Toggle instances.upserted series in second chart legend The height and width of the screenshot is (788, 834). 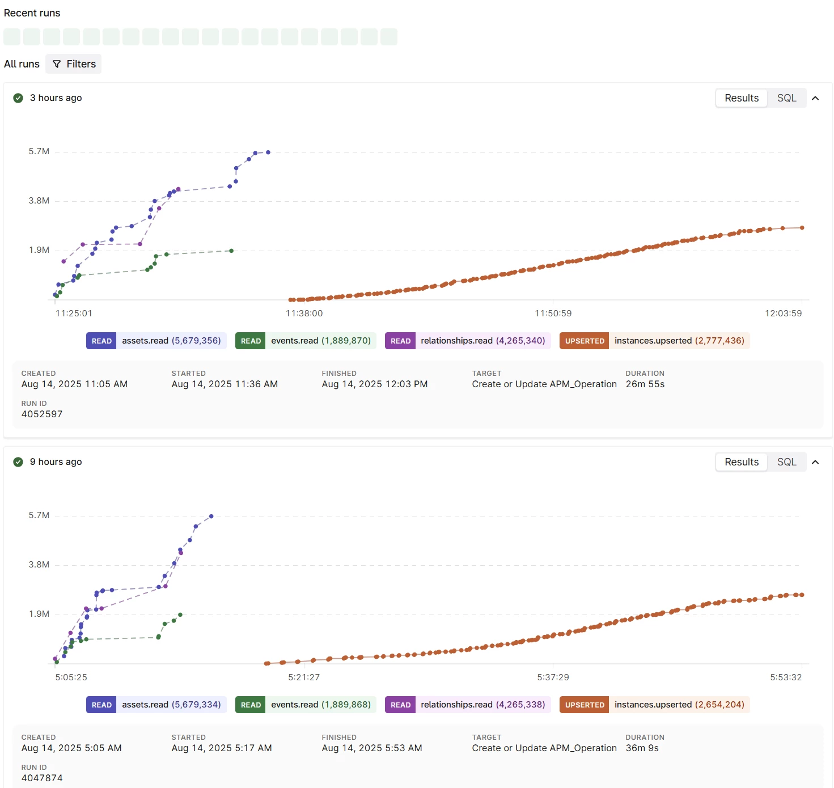654,705
